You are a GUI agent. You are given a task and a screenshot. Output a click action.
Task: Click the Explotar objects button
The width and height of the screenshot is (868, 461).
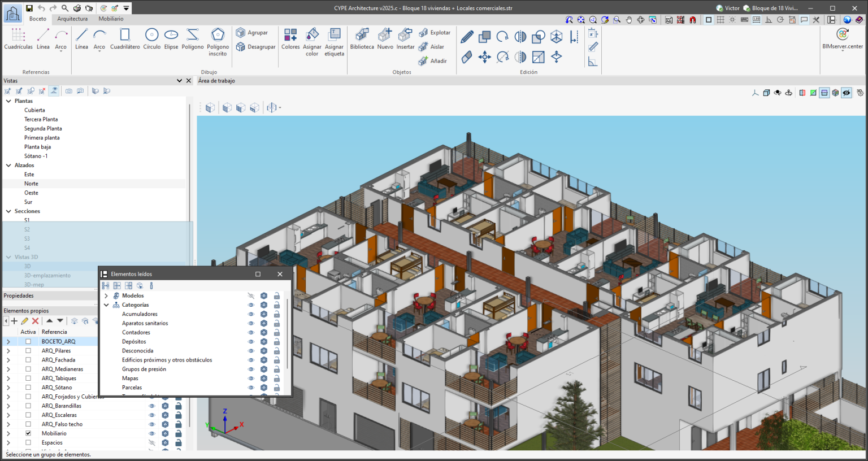(x=435, y=33)
